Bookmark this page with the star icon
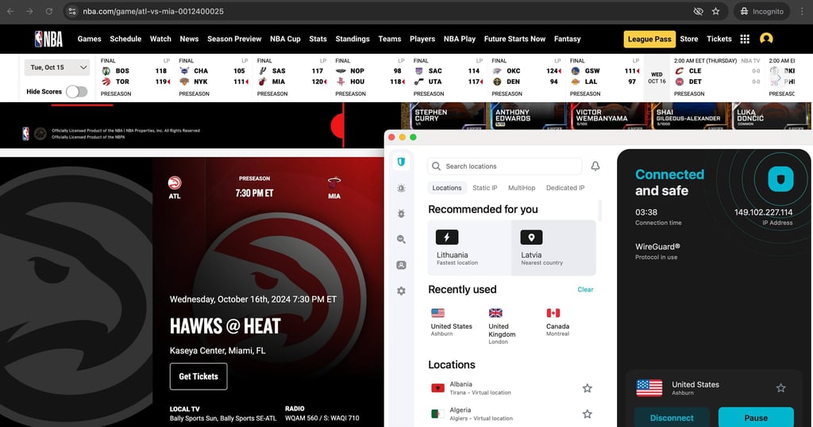 coord(715,11)
